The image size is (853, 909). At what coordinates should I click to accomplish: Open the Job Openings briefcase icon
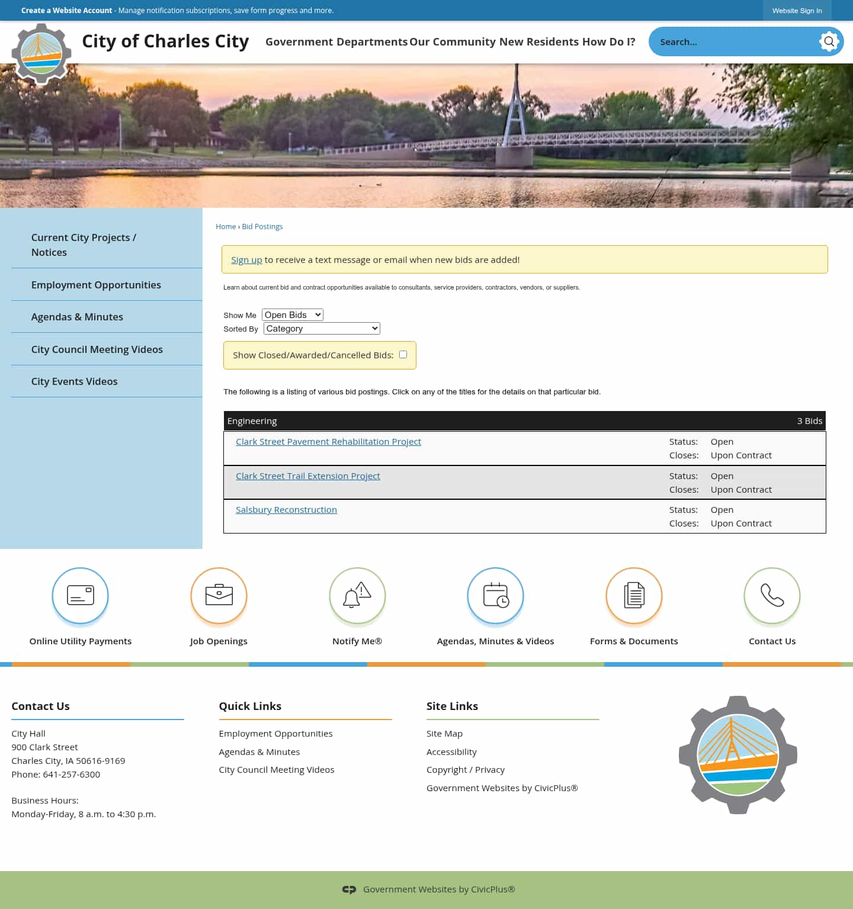tap(219, 596)
